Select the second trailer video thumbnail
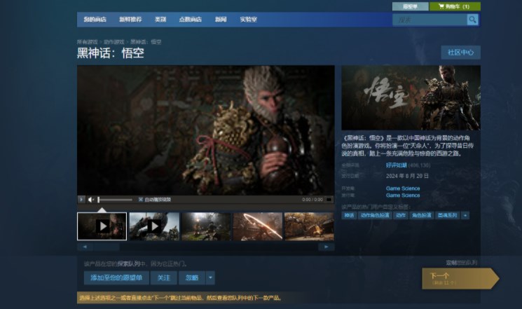 pos(154,226)
